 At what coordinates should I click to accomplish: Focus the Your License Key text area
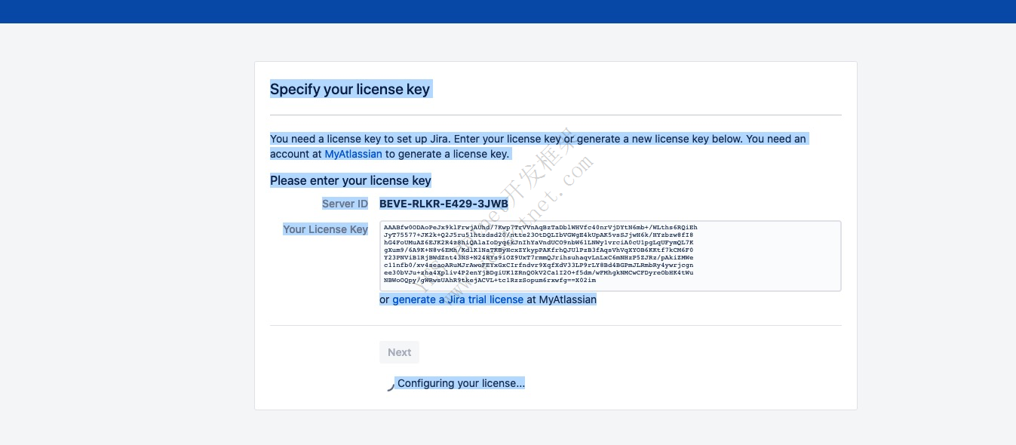point(610,256)
